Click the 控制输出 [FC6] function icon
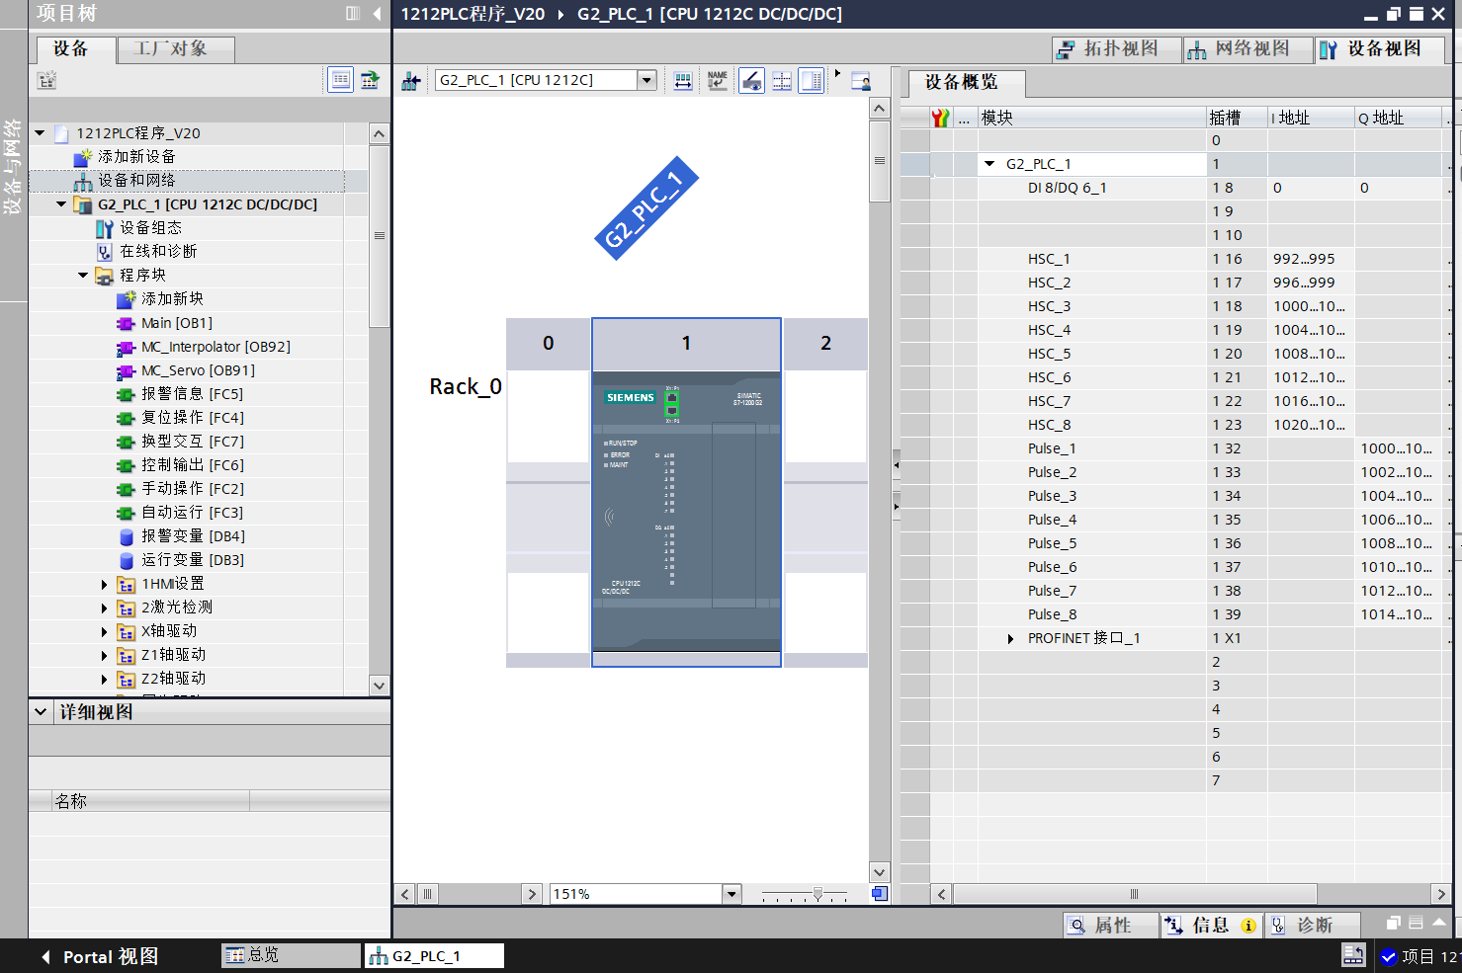This screenshot has width=1462, height=973. (x=126, y=465)
